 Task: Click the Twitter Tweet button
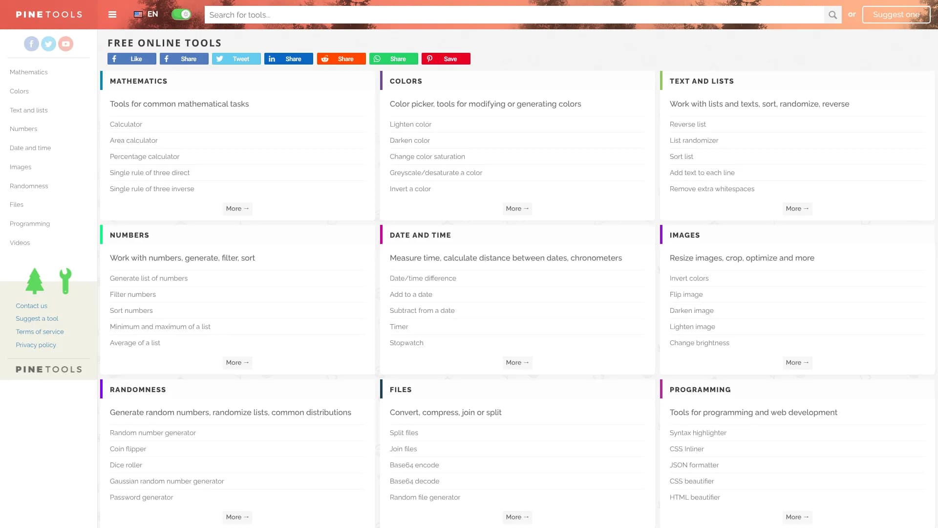point(236,59)
